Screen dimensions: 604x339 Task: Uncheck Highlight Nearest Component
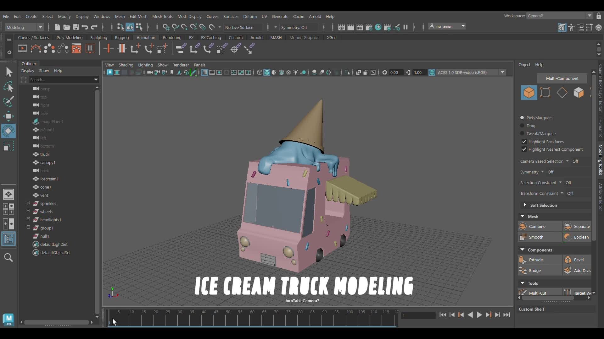coord(524,149)
